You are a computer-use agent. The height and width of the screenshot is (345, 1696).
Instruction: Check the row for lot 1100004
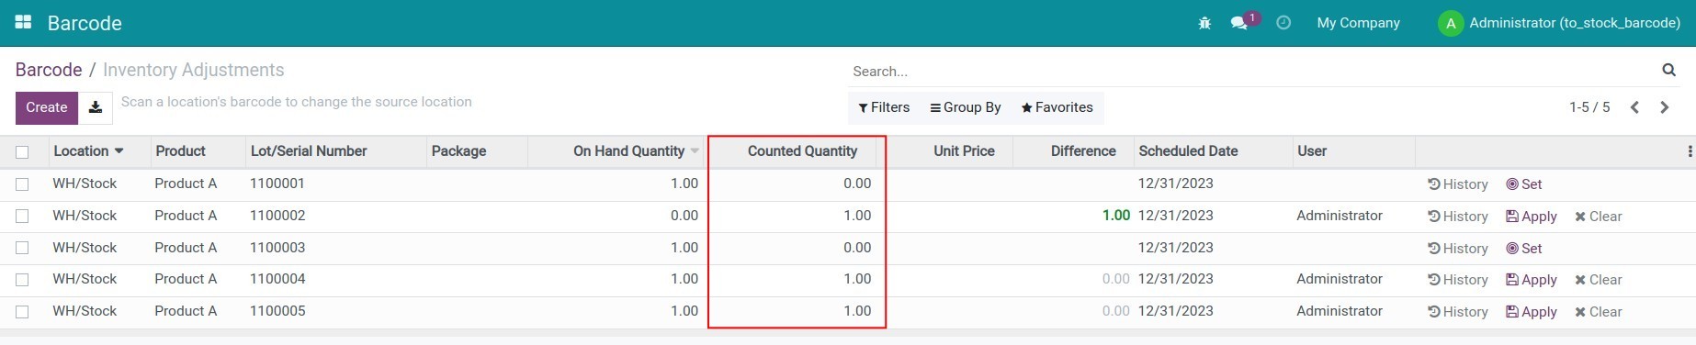click(22, 280)
